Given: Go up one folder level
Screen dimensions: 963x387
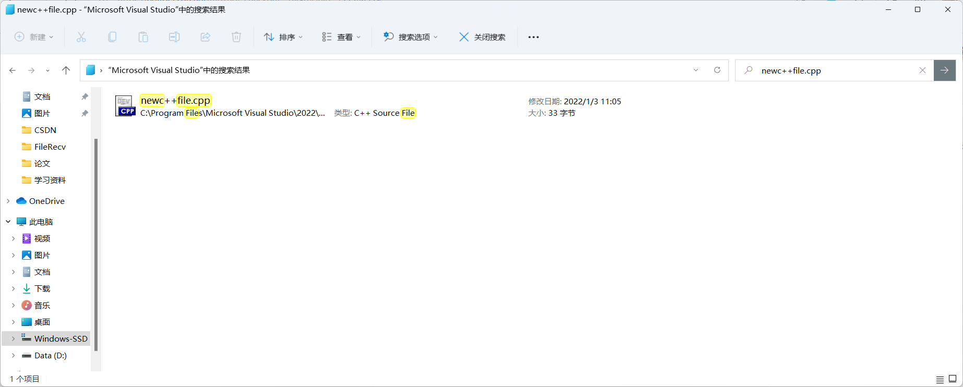Looking at the screenshot, I should [66, 70].
